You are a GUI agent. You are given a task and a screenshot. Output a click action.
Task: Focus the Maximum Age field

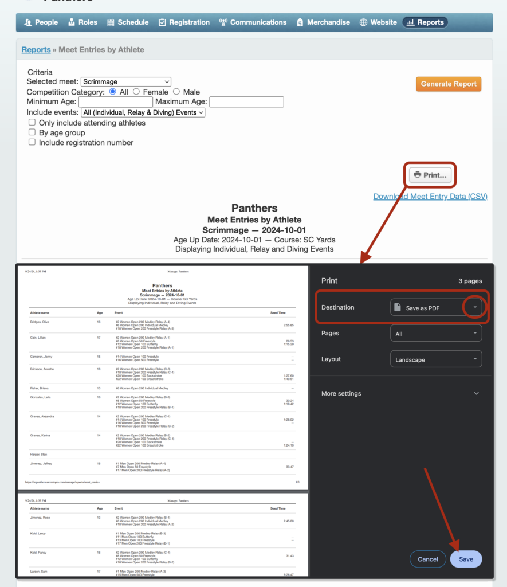246,102
